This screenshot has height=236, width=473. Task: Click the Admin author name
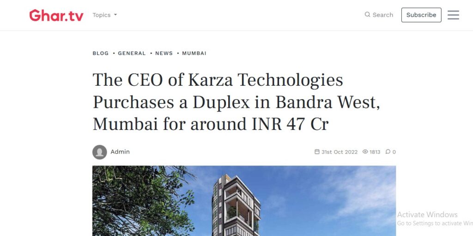click(x=120, y=152)
